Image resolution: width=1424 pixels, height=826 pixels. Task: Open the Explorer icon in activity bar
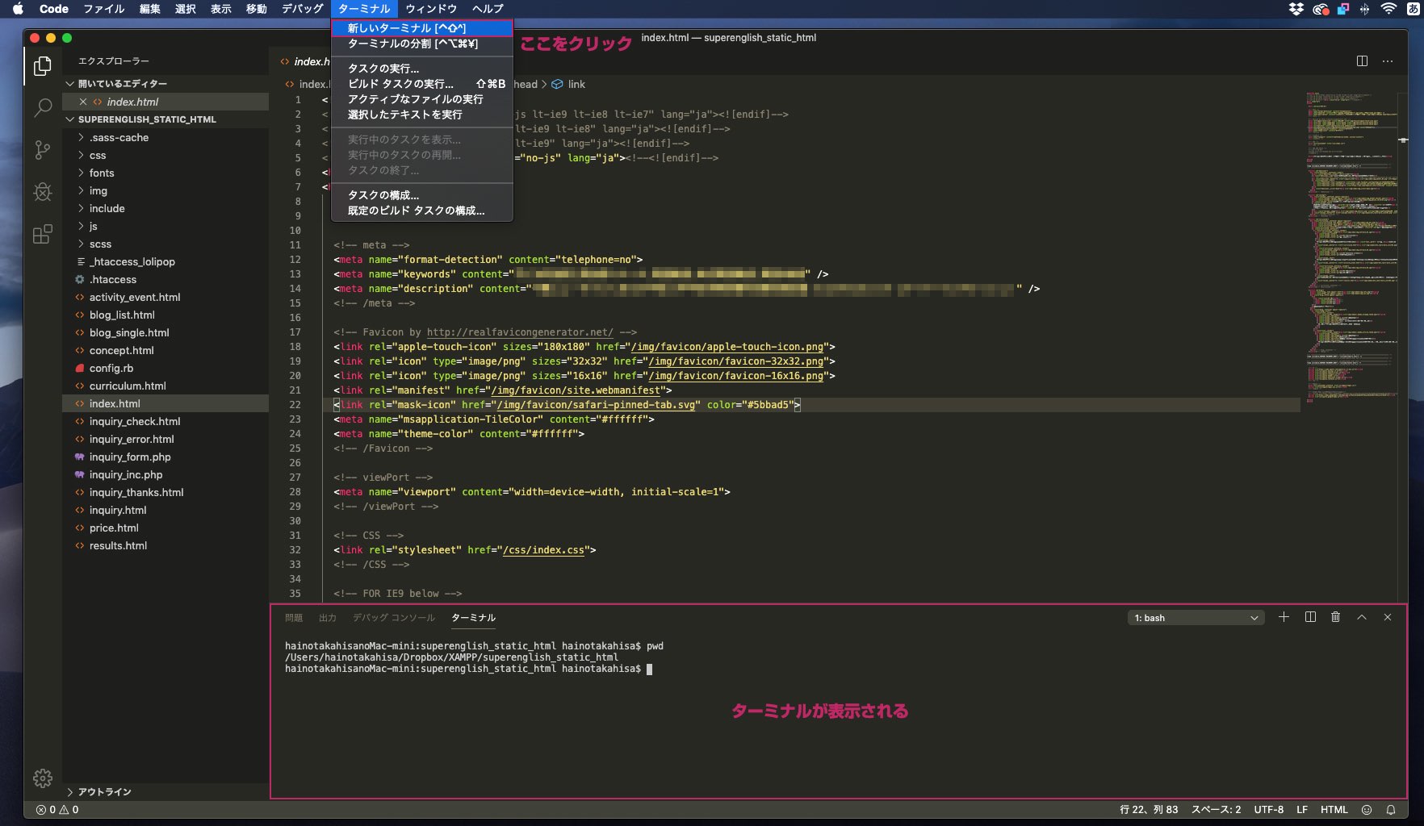tap(43, 66)
